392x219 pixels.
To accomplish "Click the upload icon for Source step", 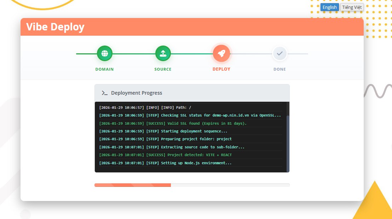I will click(x=163, y=53).
